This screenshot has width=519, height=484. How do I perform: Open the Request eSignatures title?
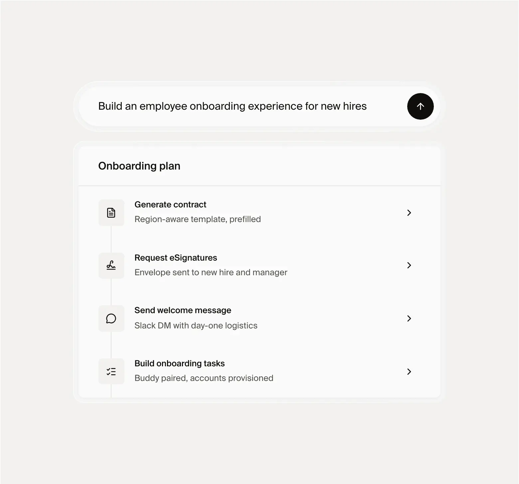[x=176, y=258]
